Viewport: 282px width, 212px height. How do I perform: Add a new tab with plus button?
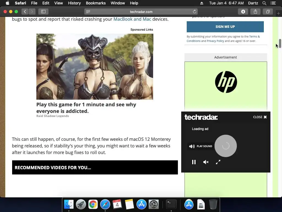[x=278, y=13]
